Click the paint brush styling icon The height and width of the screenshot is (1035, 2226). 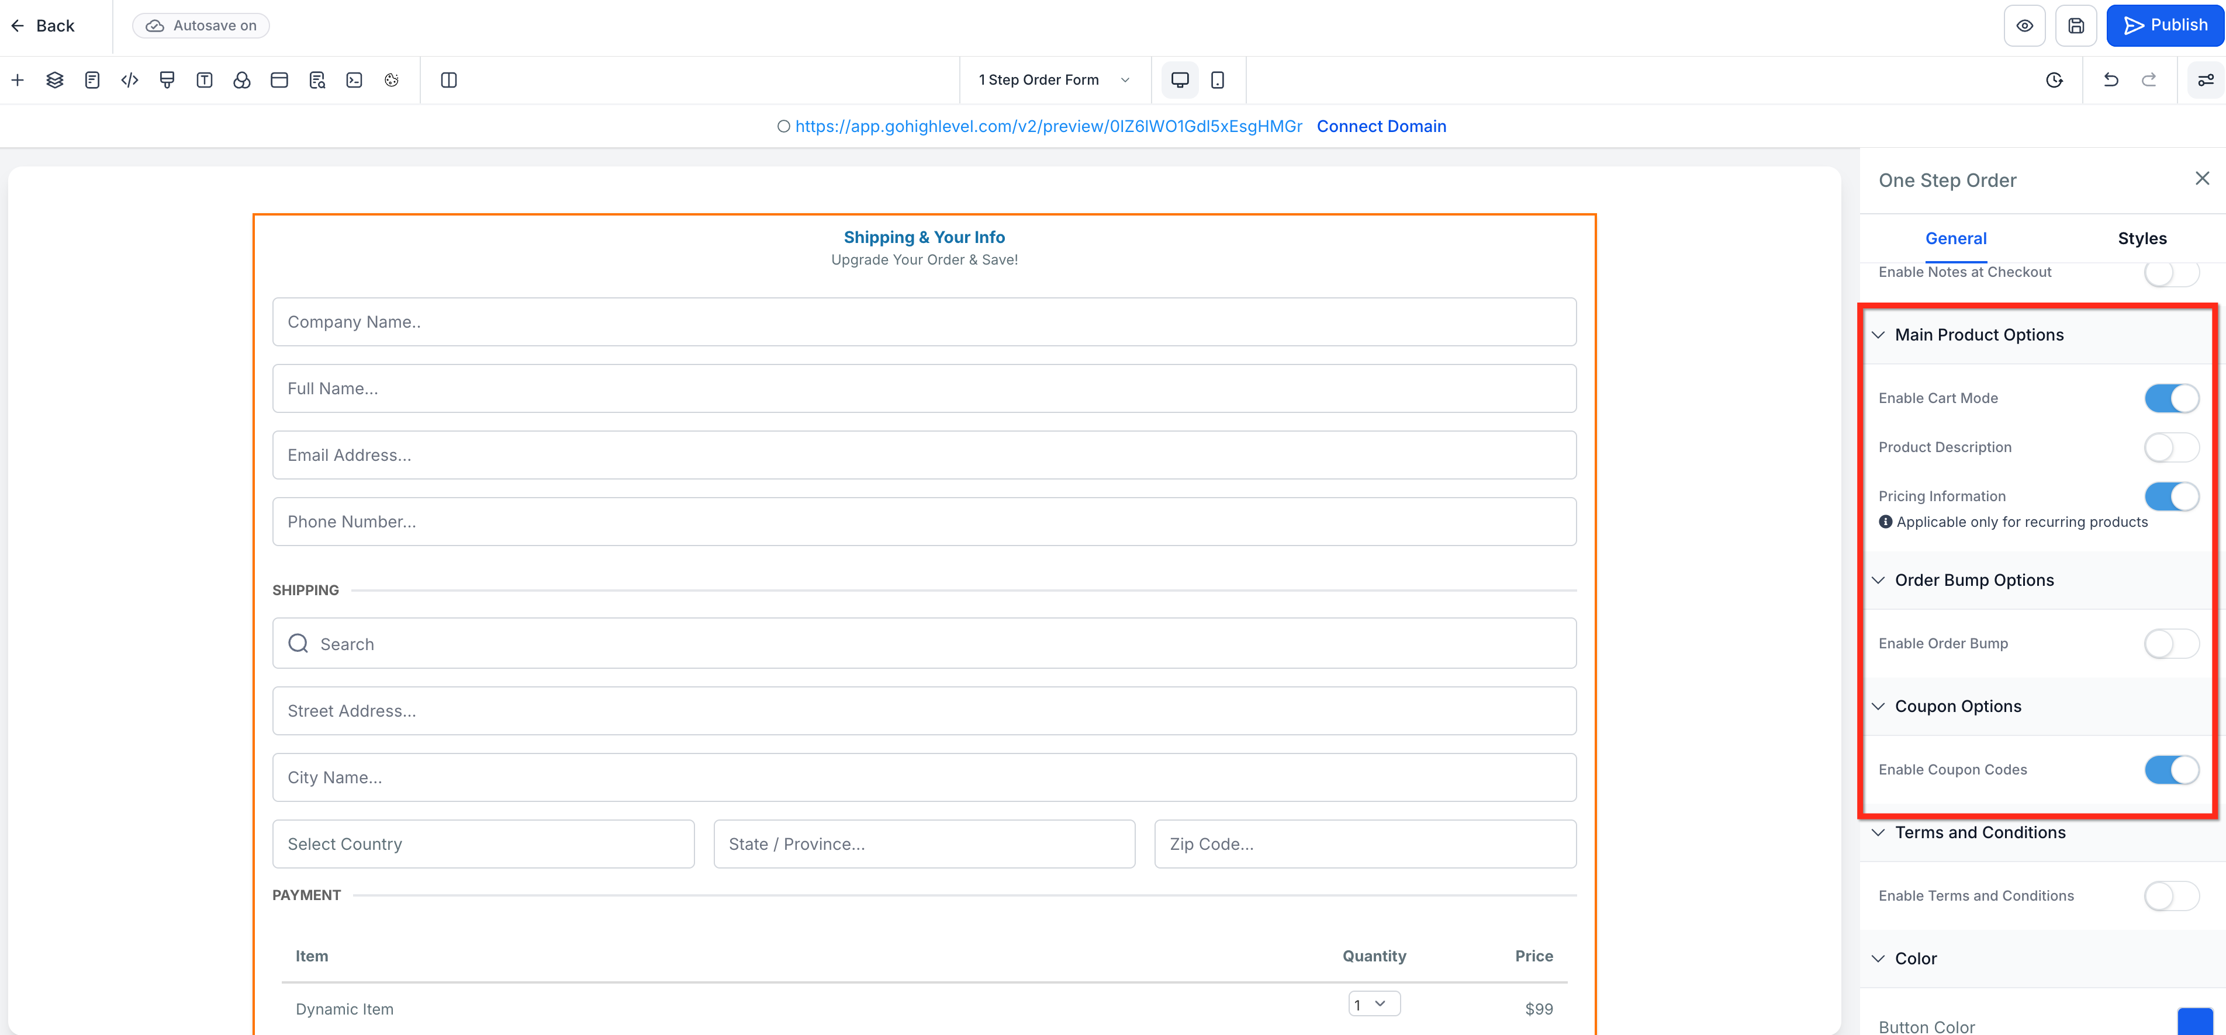pos(167,80)
